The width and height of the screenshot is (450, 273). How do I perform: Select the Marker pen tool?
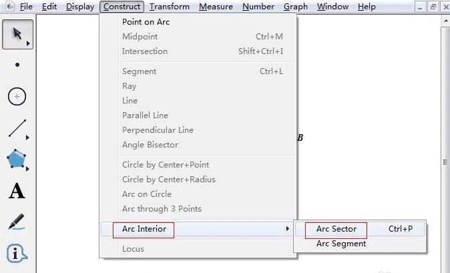(17, 222)
